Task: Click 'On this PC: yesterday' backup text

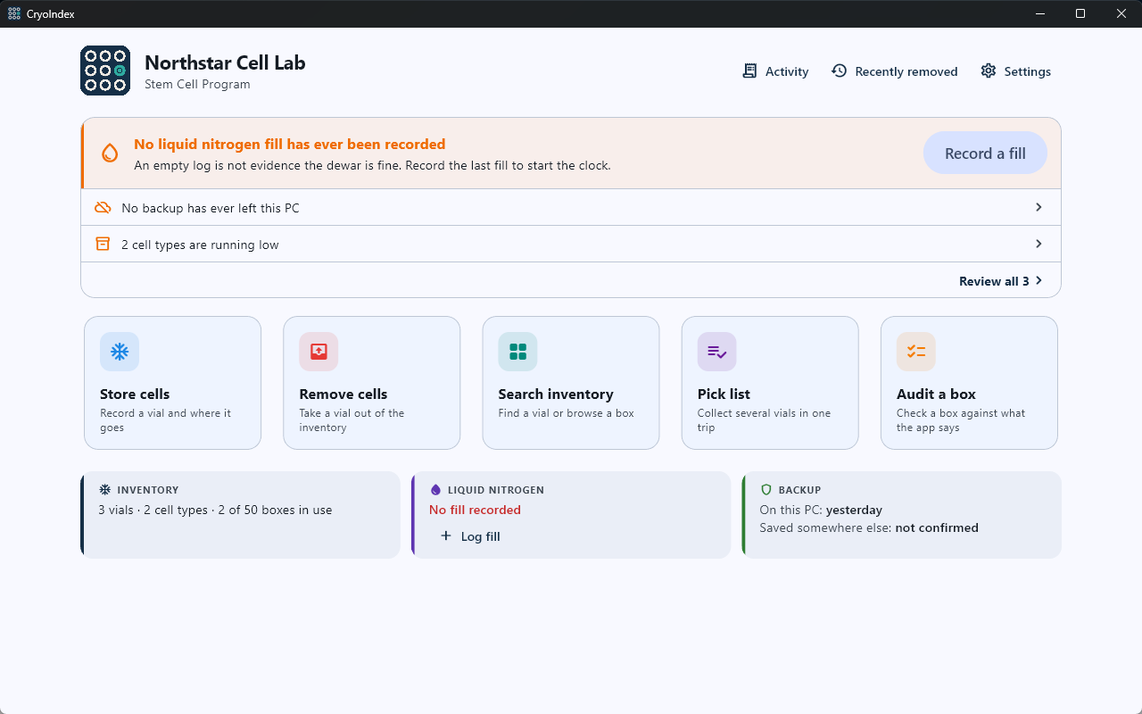Action: [x=821, y=510]
